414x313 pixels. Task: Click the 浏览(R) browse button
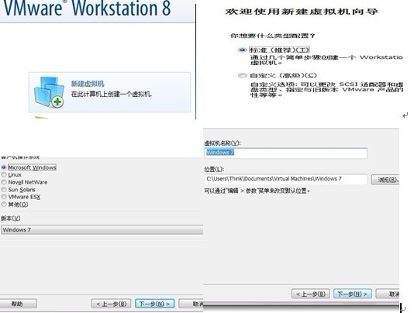pyautogui.click(x=385, y=180)
